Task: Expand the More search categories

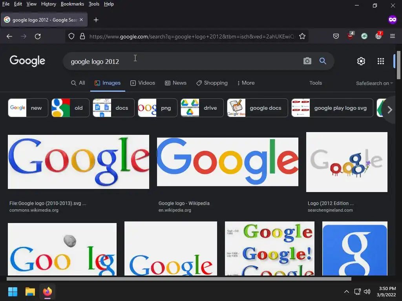Action: pyautogui.click(x=246, y=83)
